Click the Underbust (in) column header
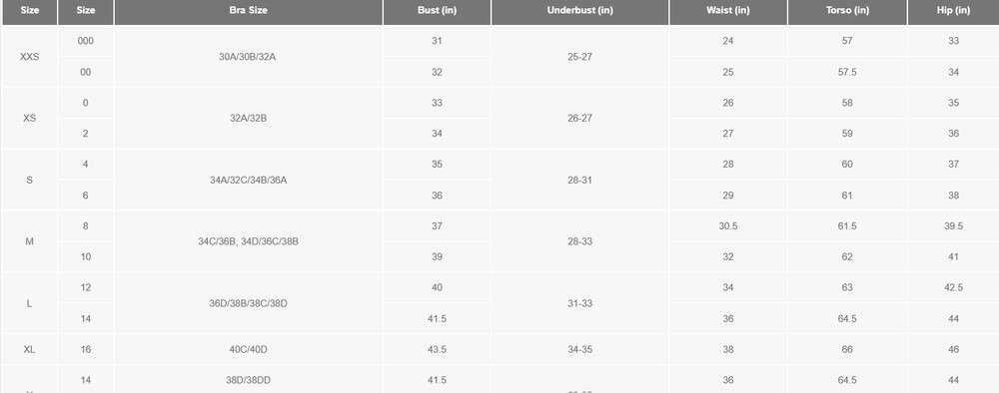This screenshot has width=999, height=393. [x=579, y=11]
